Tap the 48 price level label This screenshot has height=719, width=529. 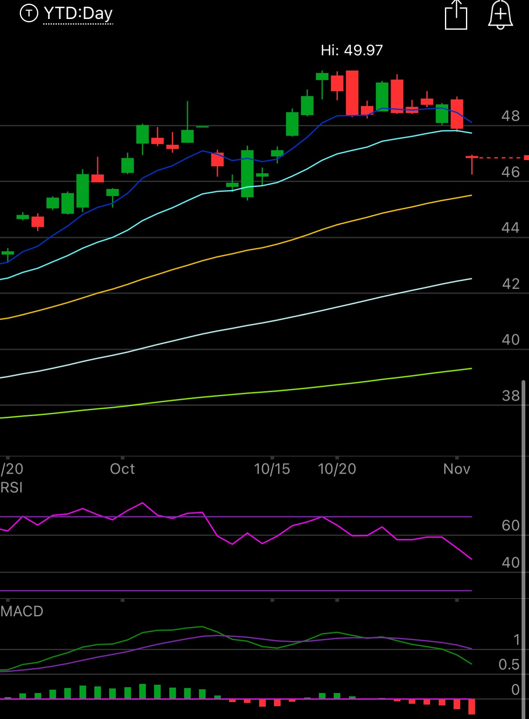pos(510,116)
